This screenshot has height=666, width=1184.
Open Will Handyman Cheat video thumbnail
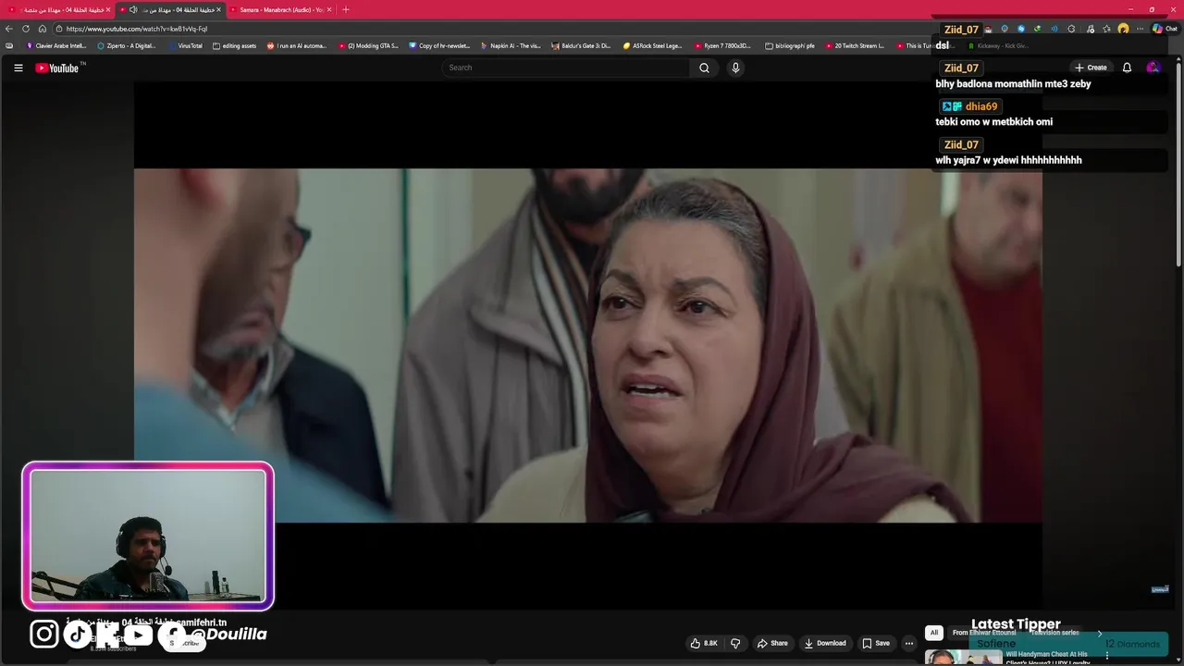coord(963,657)
